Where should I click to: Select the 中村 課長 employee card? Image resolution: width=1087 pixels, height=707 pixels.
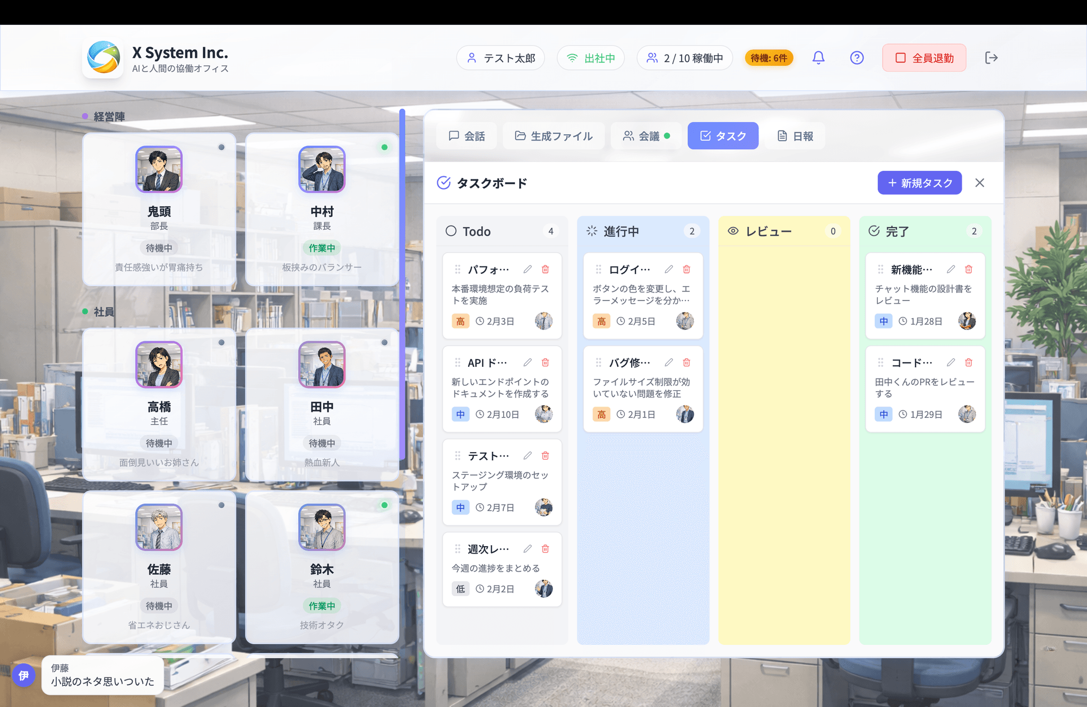click(322, 209)
